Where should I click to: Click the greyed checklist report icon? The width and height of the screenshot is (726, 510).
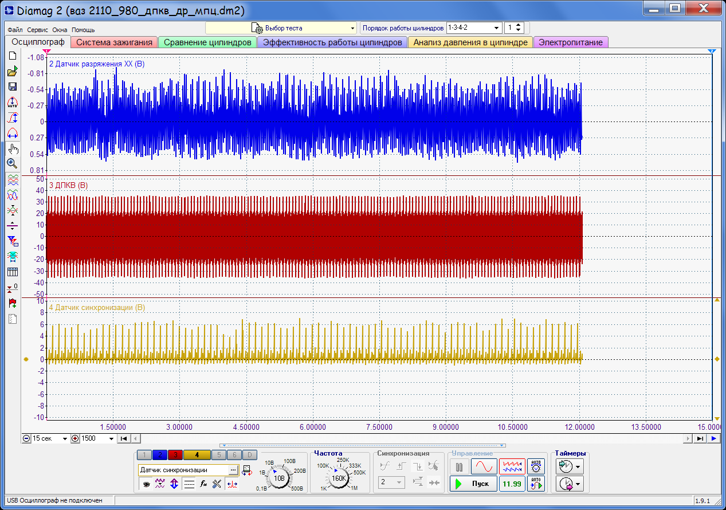point(12,319)
